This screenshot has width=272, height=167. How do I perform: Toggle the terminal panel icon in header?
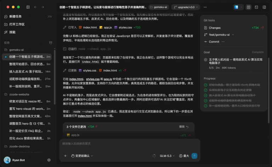[256, 7]
